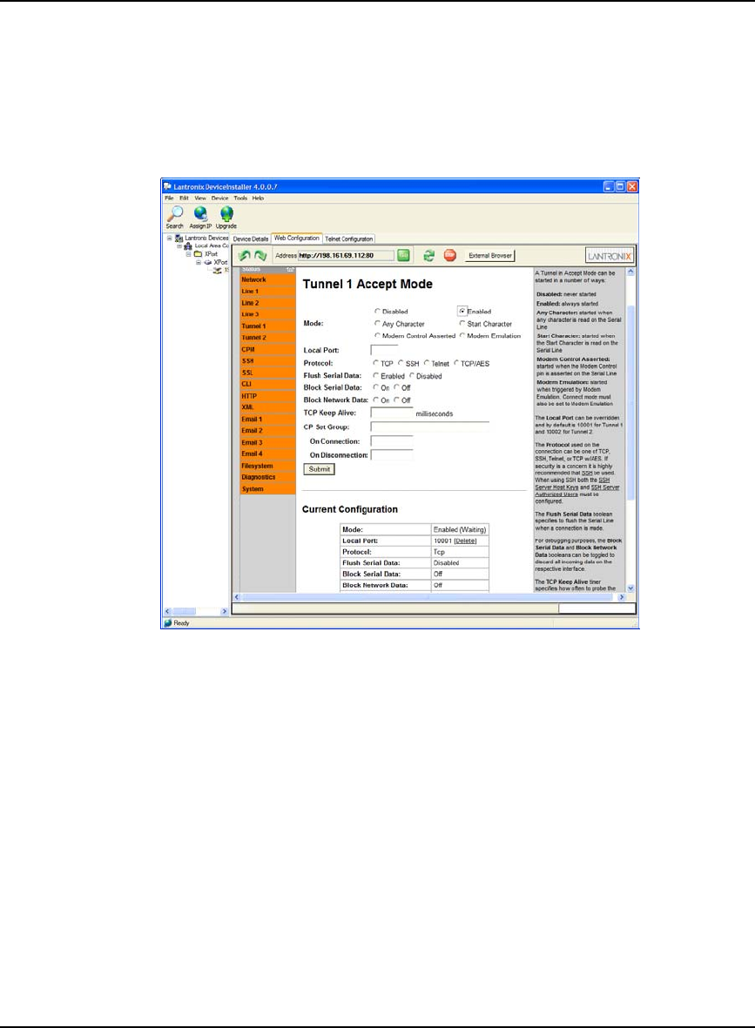The width and height of the screenshot is (755, 1028).
Task: Open the File menu
Action: (169, 198)
